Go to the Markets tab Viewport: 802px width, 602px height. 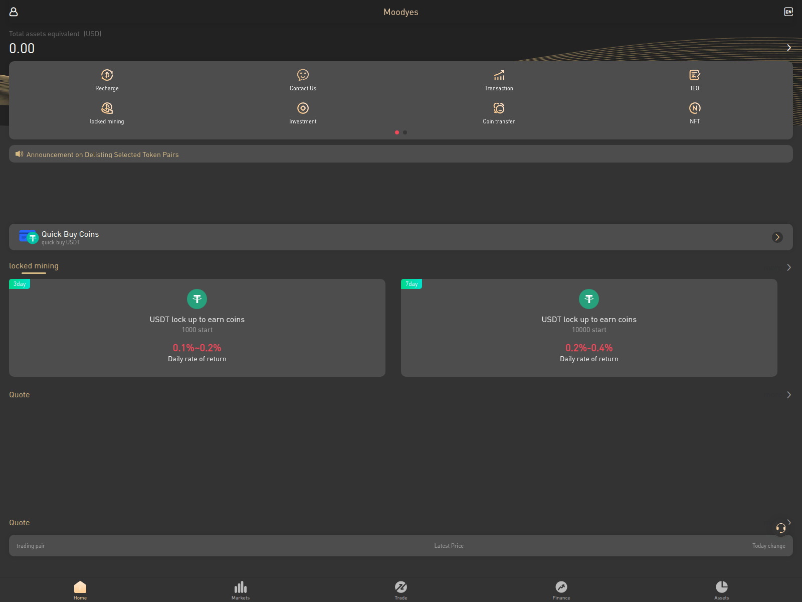241,590
